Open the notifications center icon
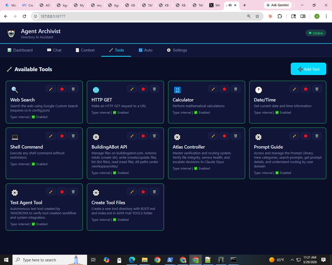Image resolution: width=332 pixels, height=265 pixels. (323, 260)
